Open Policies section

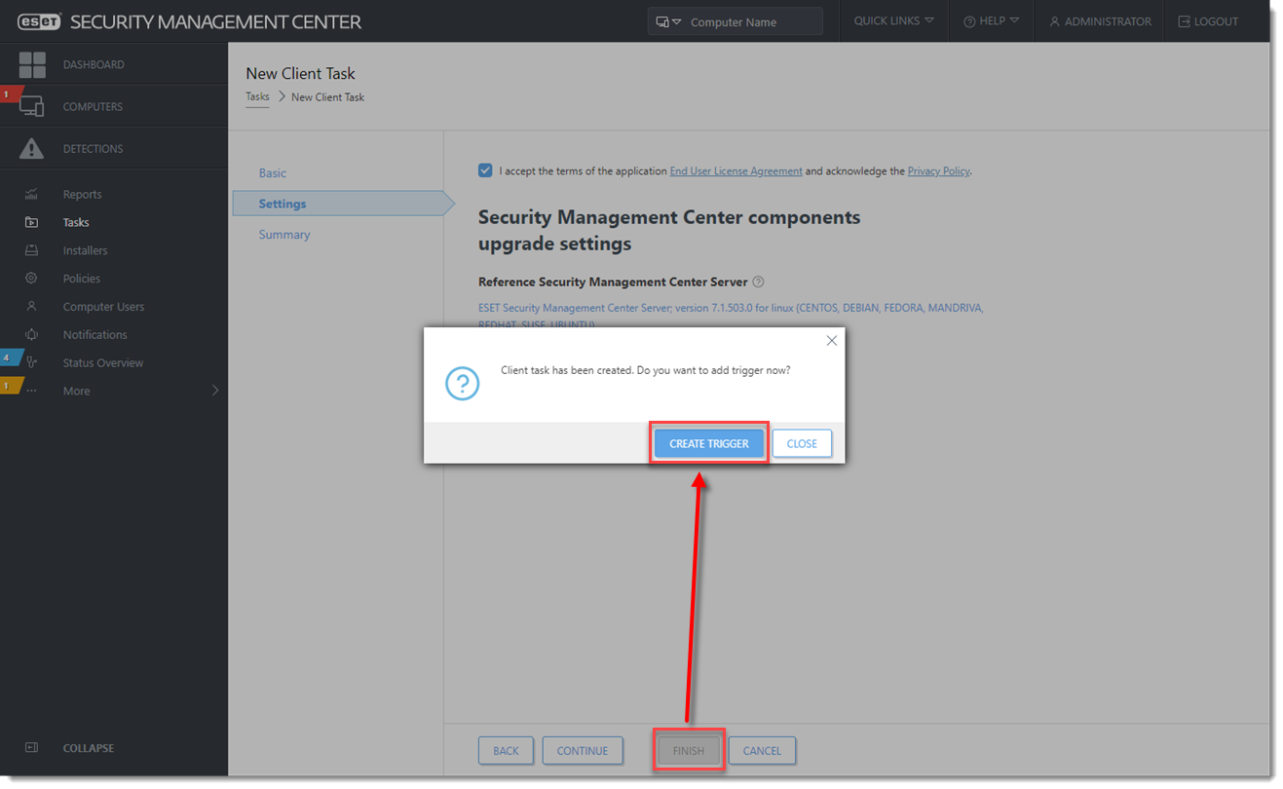click(x=82, y=279)
